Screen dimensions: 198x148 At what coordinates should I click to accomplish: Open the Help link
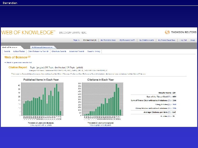point(193,40)
